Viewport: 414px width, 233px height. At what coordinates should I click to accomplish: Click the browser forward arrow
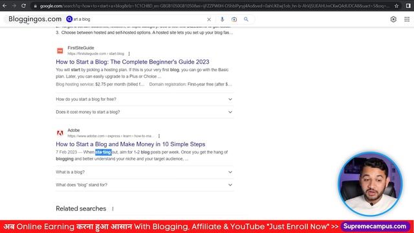[14, 6]
